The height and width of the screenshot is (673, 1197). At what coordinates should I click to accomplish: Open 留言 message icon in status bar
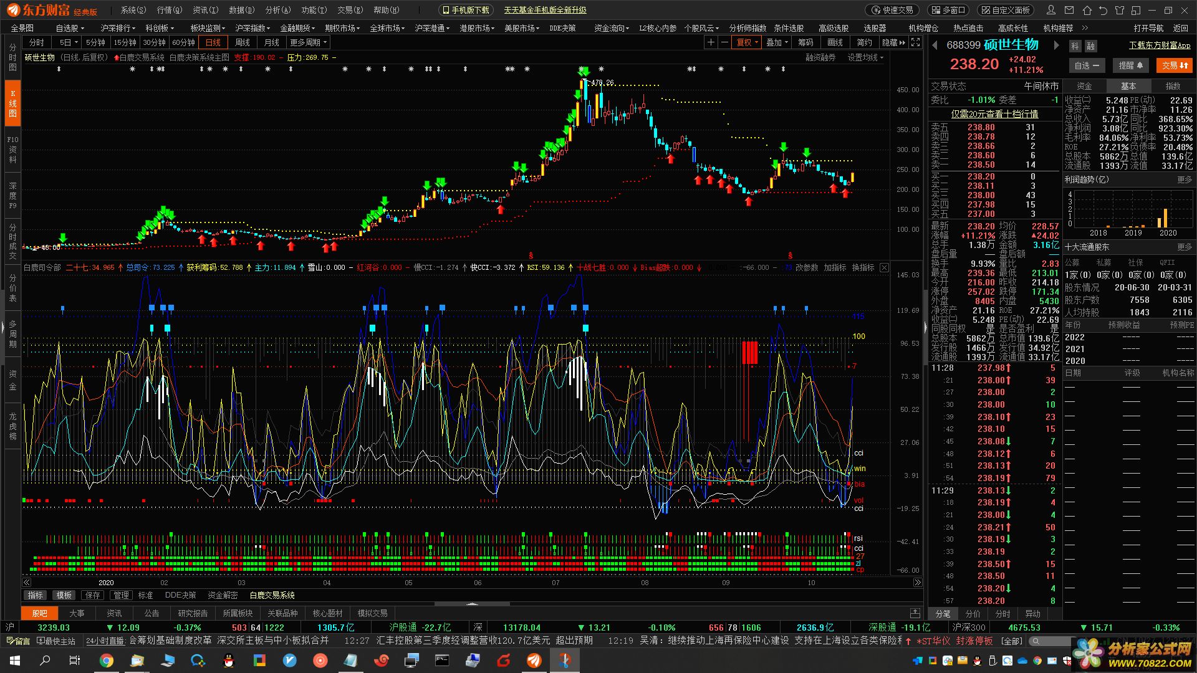(x=17, y=641)
